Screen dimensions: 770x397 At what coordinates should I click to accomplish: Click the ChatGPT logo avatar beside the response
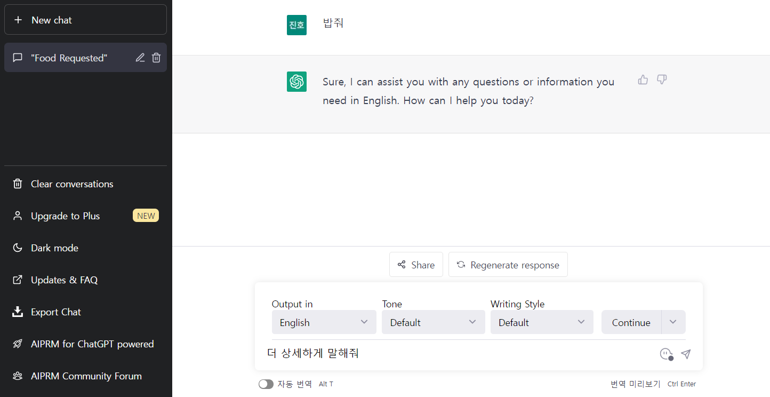296,81
